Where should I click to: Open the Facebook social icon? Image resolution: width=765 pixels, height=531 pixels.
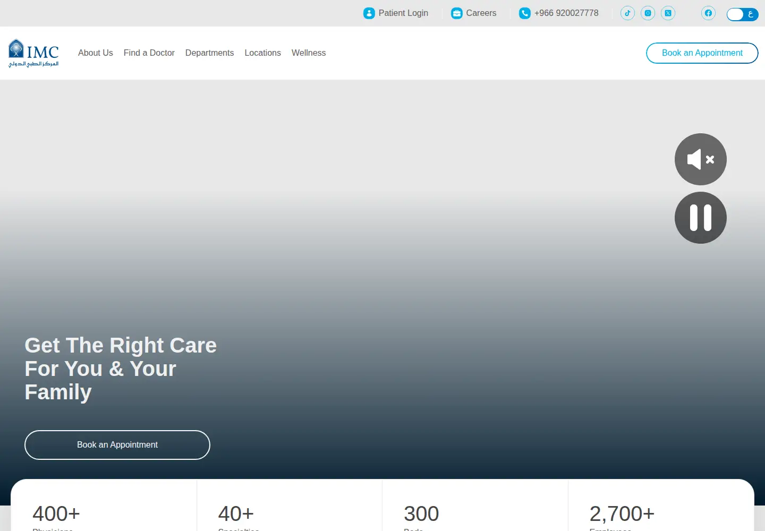(708, 13)
